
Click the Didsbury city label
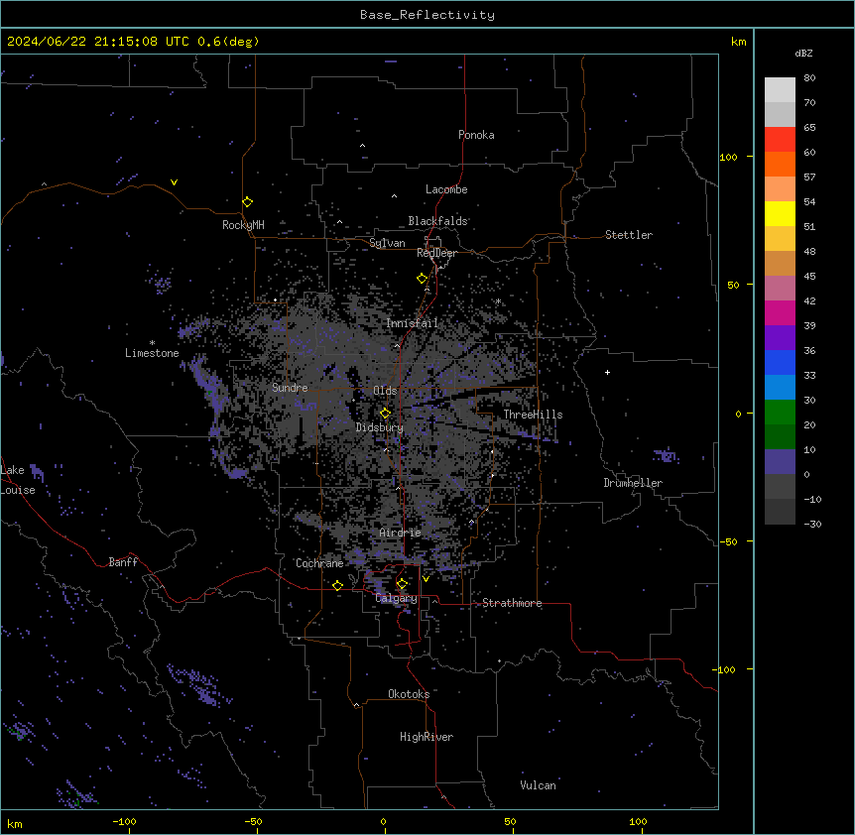tap(380, 427)
